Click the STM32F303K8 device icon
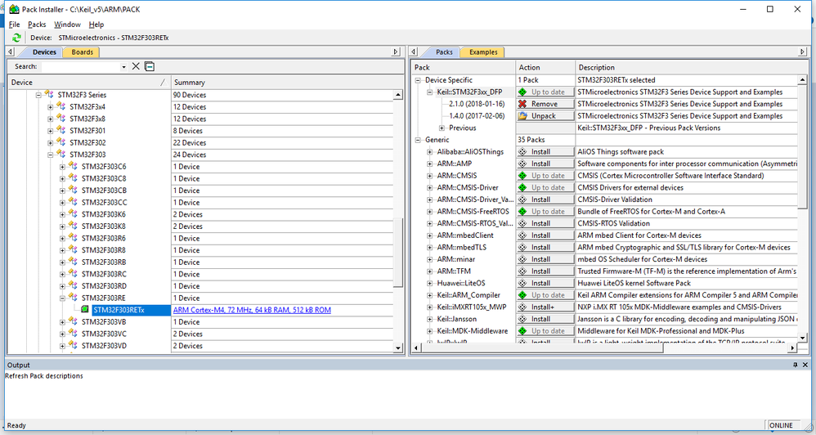Viewport: 816px width, 435px height. click(74, 226)
